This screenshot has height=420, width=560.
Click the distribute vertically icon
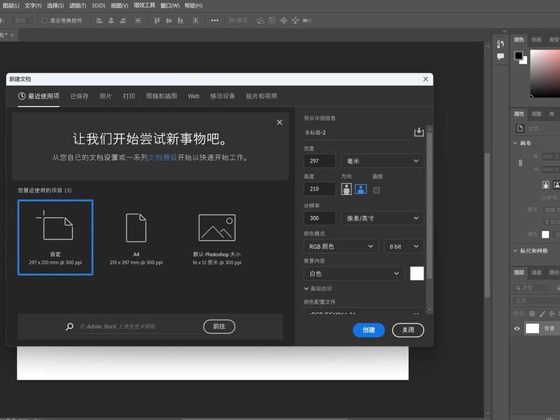[x=138, y=21]
